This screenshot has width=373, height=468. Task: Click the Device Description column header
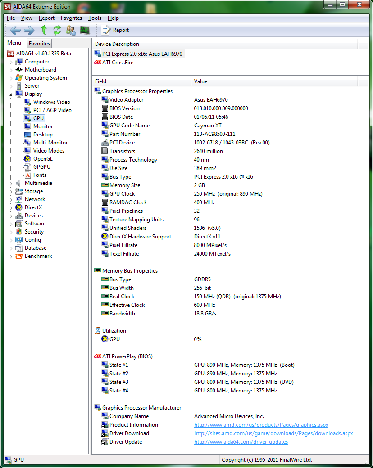pyautogui.click(x=224, y=44)
